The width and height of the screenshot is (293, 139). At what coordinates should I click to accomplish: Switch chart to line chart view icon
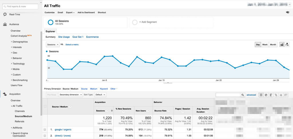282,45
